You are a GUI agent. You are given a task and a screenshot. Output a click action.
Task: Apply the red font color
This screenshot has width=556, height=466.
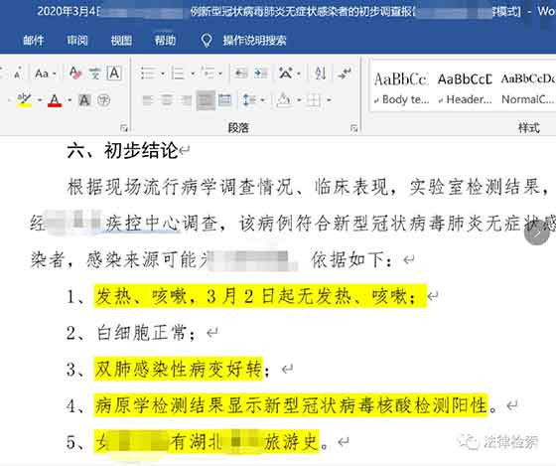pyautogui.click(x=55, y=100)
